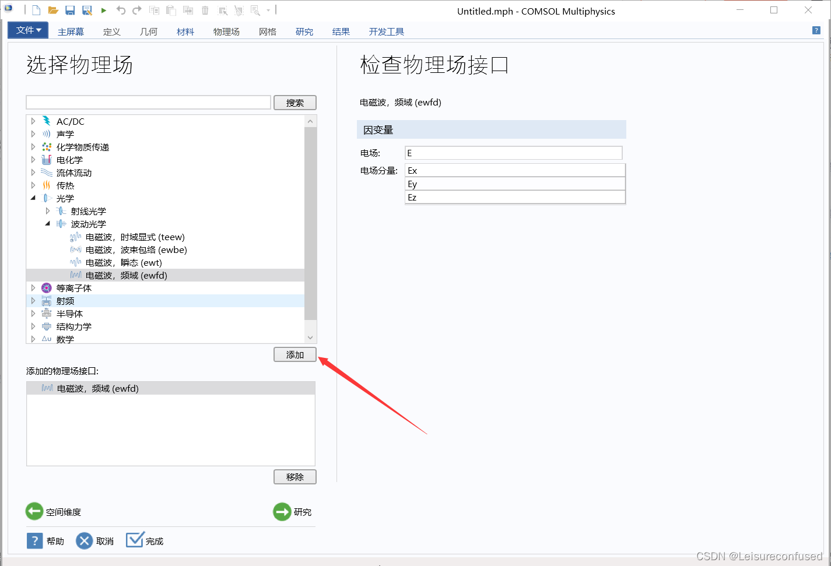Expand the AC/DC tree node
This screenshot has width=831, height=566.
coord(33,121)
